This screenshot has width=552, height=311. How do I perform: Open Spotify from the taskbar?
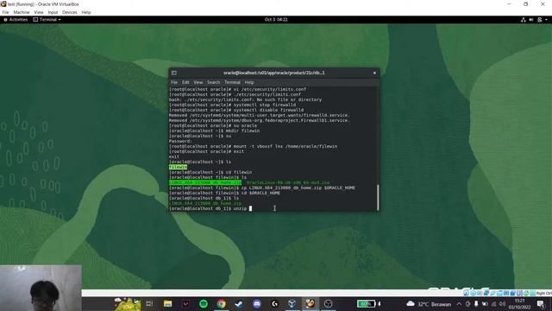click(x=204, y=303)
